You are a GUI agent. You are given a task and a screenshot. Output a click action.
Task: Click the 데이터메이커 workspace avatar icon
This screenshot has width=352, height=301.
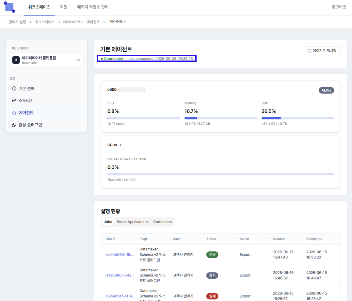click(x=16, y=60)
